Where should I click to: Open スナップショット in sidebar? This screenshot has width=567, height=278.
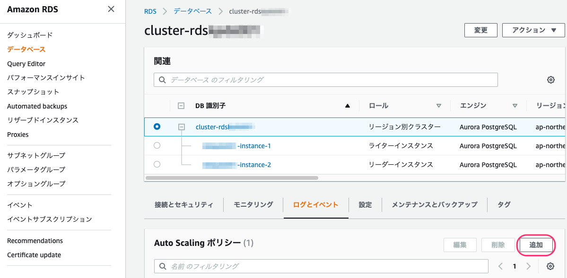pyautogui.click(x=33, y=92)
